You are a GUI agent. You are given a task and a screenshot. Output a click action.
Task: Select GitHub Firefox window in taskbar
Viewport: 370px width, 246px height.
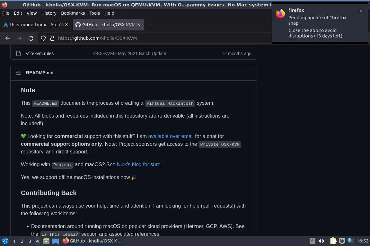92,241
